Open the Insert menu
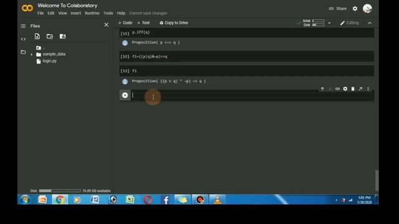Image resolution: width=399 pixels, height=224 pixels. pos(75,13)
